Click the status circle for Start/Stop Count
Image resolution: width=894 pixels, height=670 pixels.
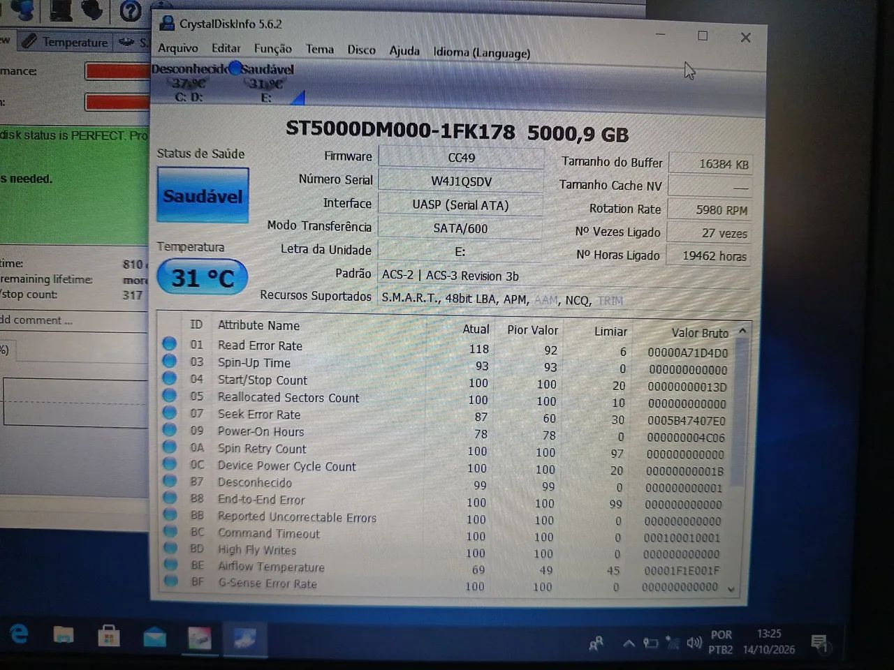(x=169, y=378)
